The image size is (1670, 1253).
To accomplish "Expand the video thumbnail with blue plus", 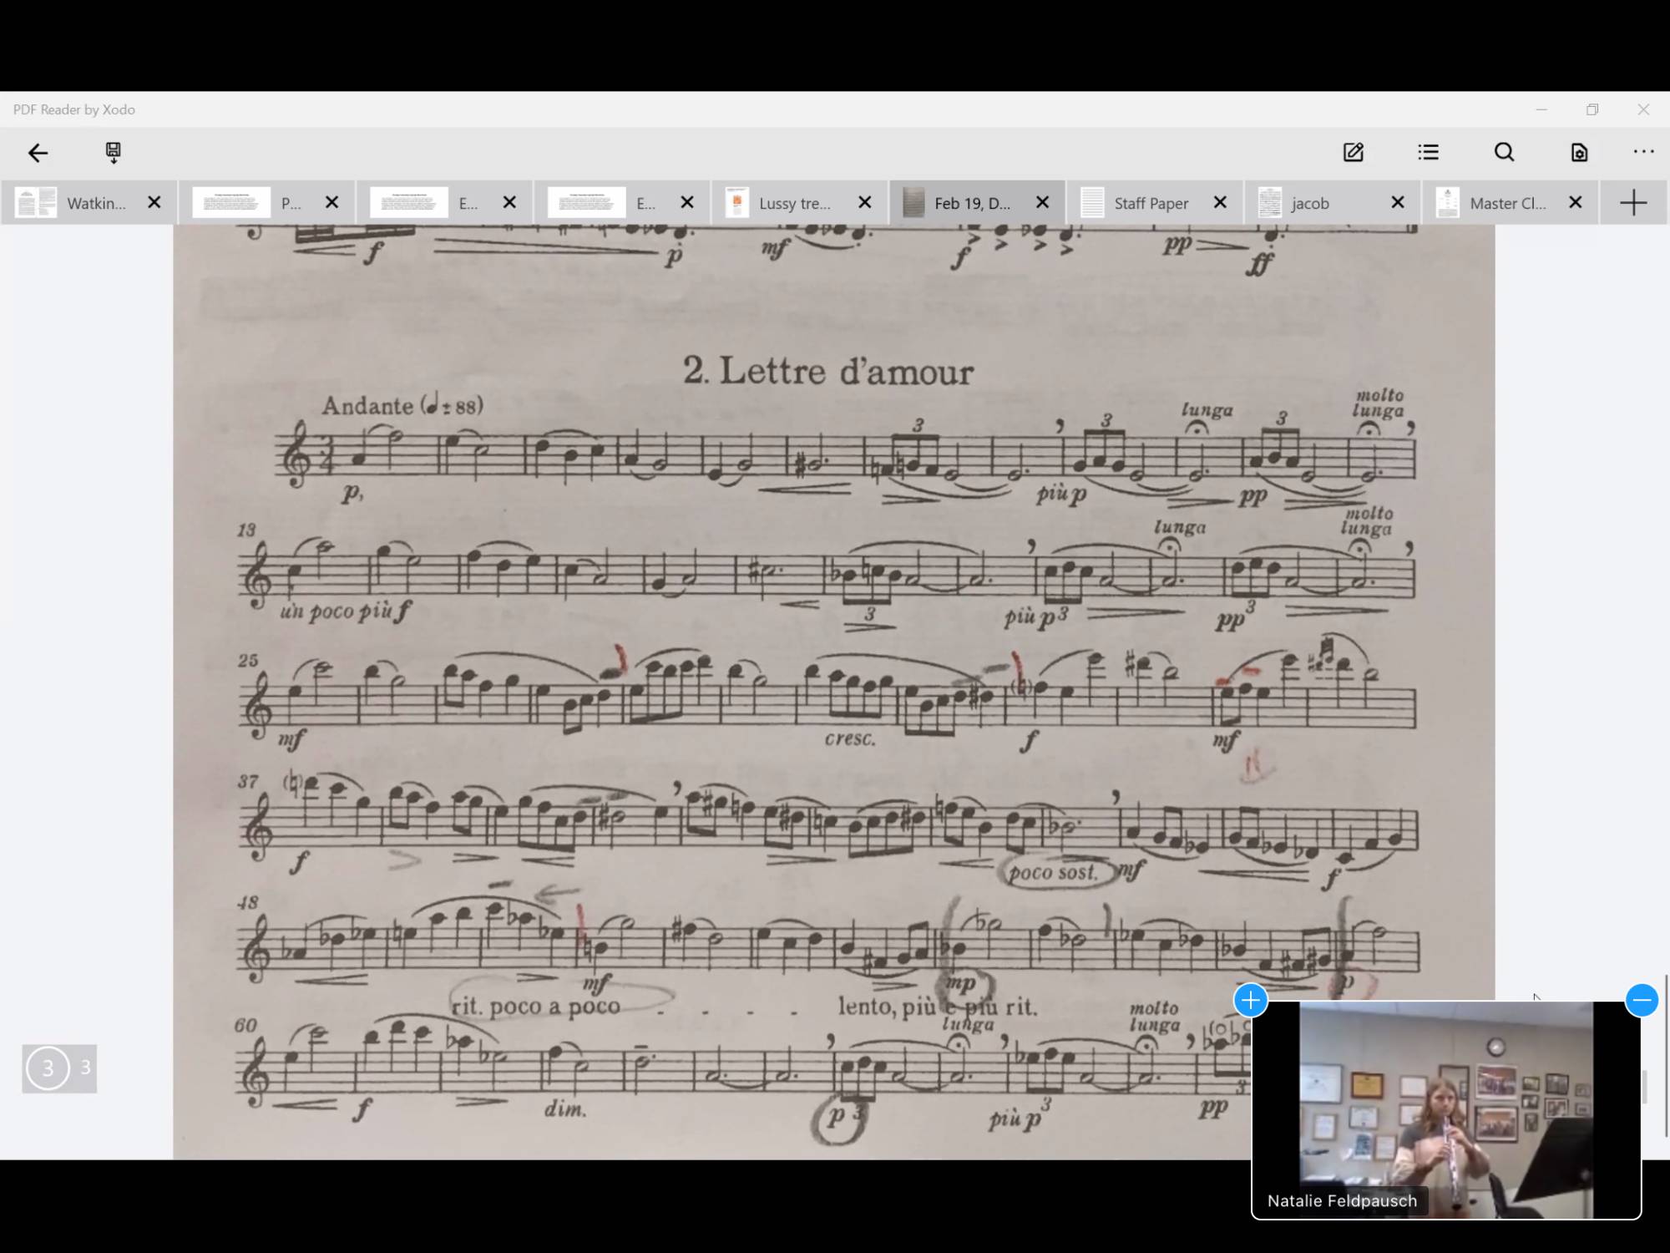I will click(1250, 1000).
